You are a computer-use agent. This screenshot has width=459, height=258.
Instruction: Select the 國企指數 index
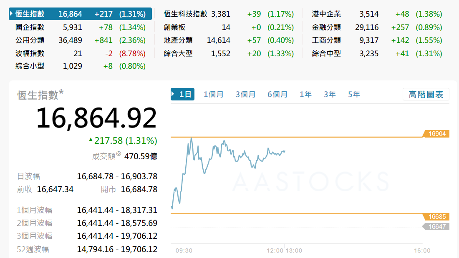click(30, 28)
